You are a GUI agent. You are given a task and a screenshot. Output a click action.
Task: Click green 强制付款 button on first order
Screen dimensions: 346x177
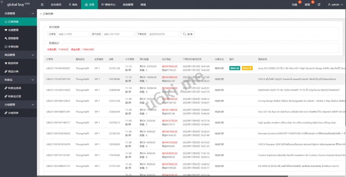click(234, 68)
